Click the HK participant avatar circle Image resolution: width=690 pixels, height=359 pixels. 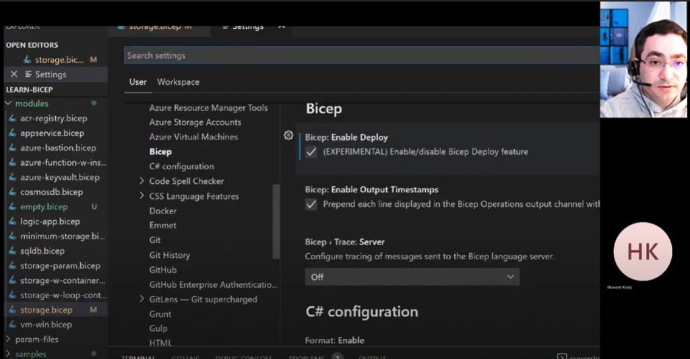tap(642, 251)
